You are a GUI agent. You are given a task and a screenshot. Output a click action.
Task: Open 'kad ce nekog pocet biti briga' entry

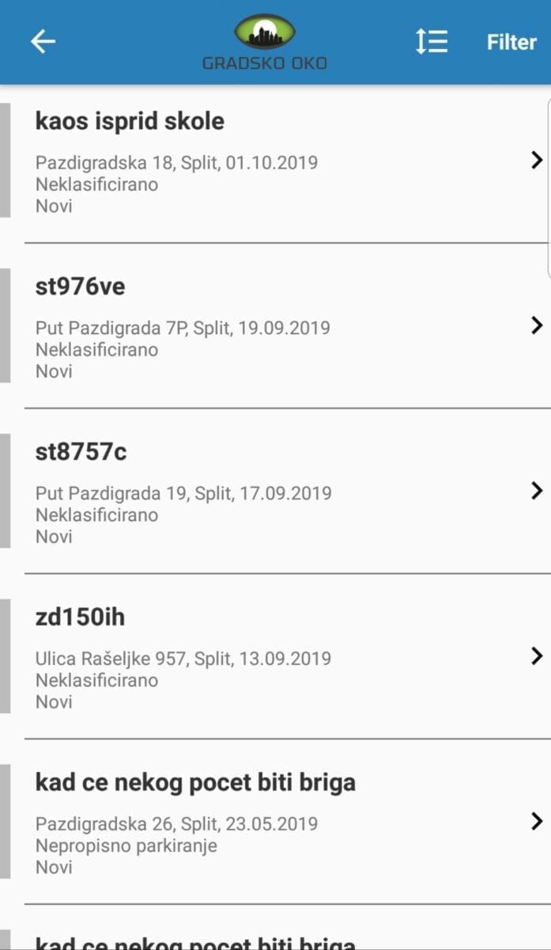coord(195,782)
